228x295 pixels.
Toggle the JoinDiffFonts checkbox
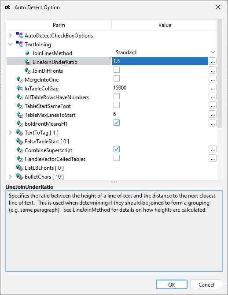coord(117,70)
